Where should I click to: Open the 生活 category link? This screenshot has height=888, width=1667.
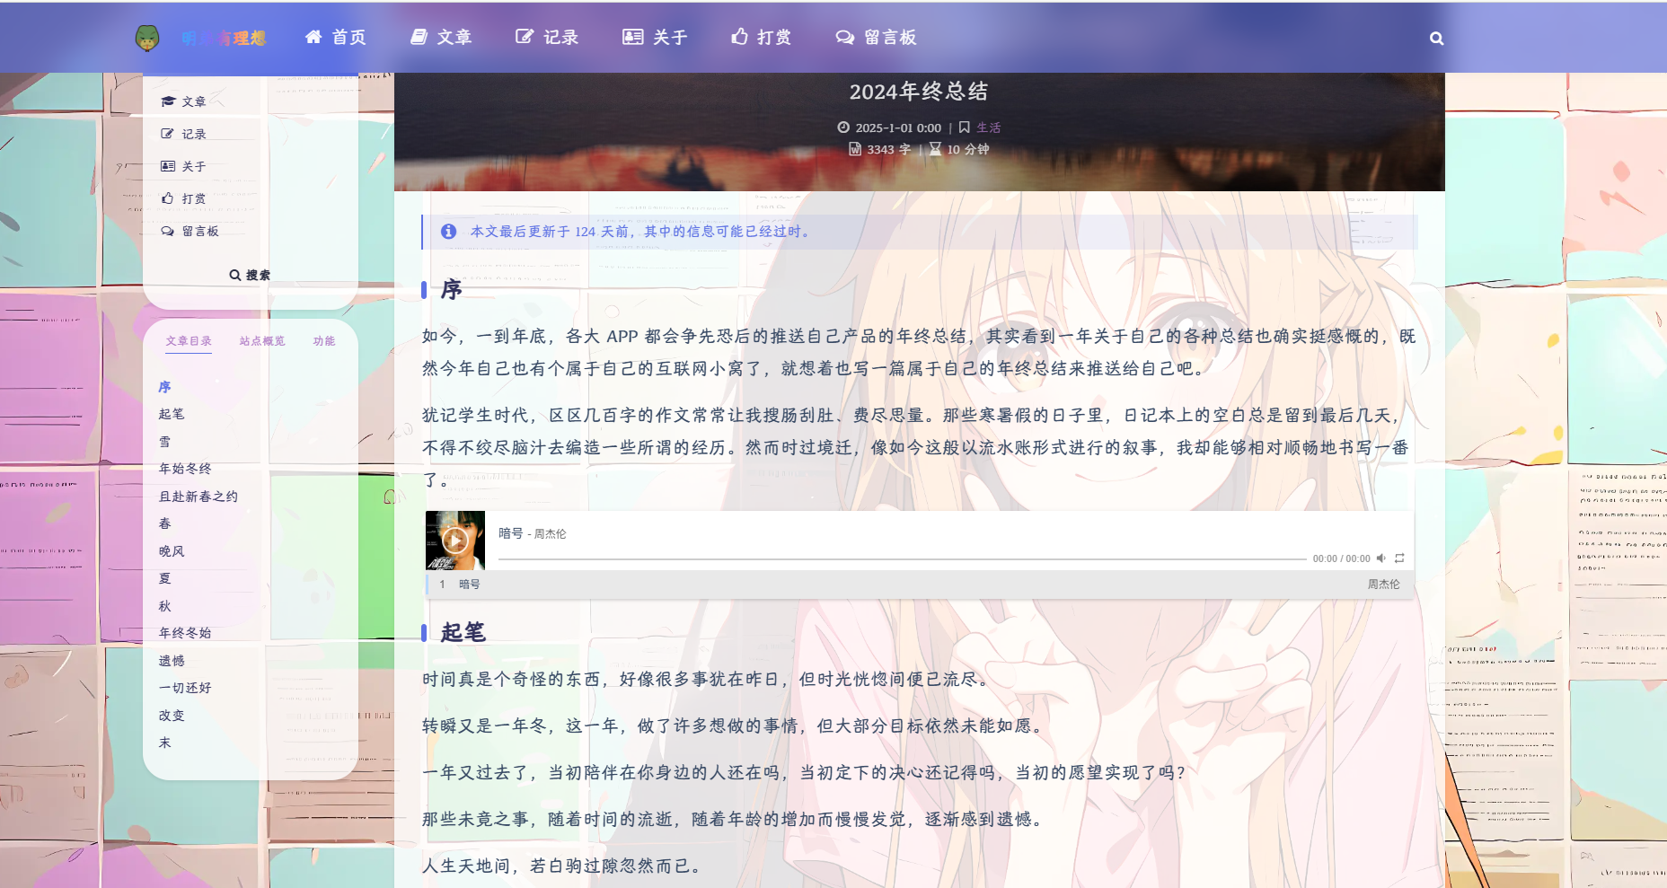[989, 127]
